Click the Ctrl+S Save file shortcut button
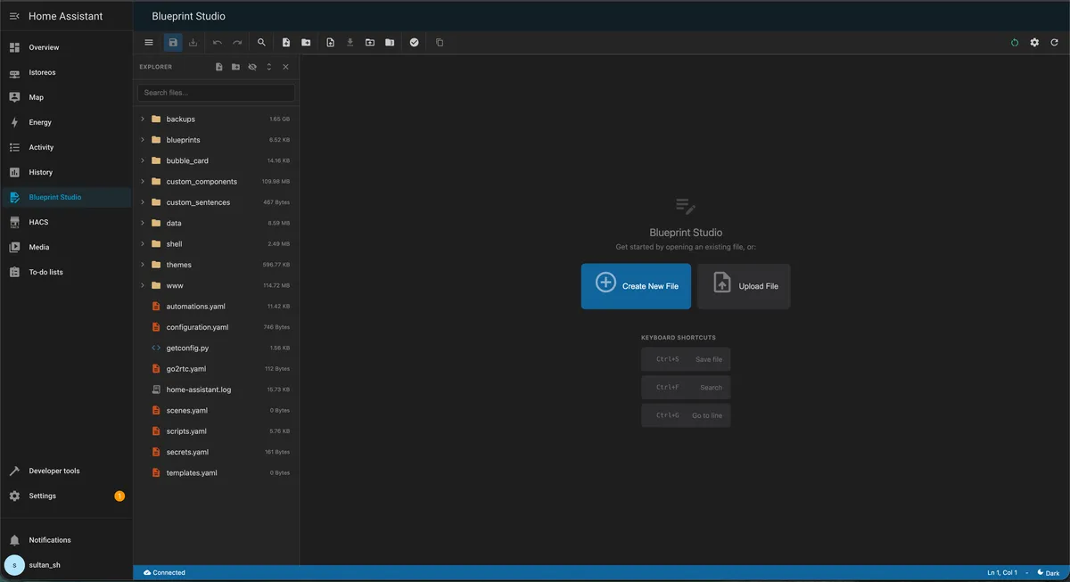Image resolution: width=1070 pixels, height=582 pixels. [686, 359]
